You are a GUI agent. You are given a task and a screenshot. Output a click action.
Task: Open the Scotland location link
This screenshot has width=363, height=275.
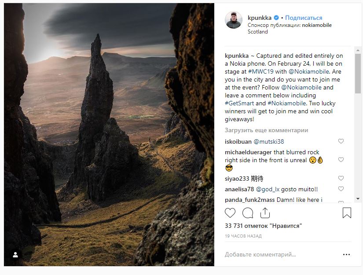[x=258, y=32]
